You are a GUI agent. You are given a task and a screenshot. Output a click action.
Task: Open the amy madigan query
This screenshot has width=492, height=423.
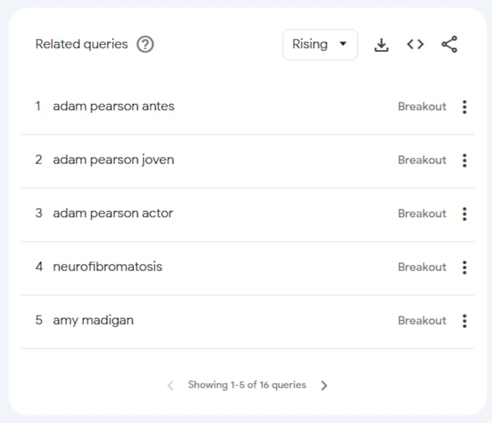pos(93,320)
